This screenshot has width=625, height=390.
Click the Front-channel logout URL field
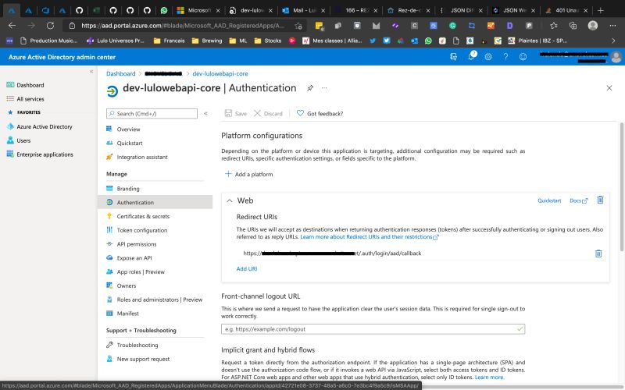pos(373,329)
